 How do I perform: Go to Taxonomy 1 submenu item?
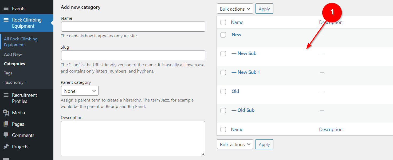[x=15, y=82]
